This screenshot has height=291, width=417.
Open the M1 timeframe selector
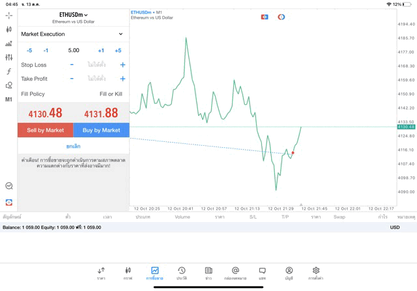(8, 100)
